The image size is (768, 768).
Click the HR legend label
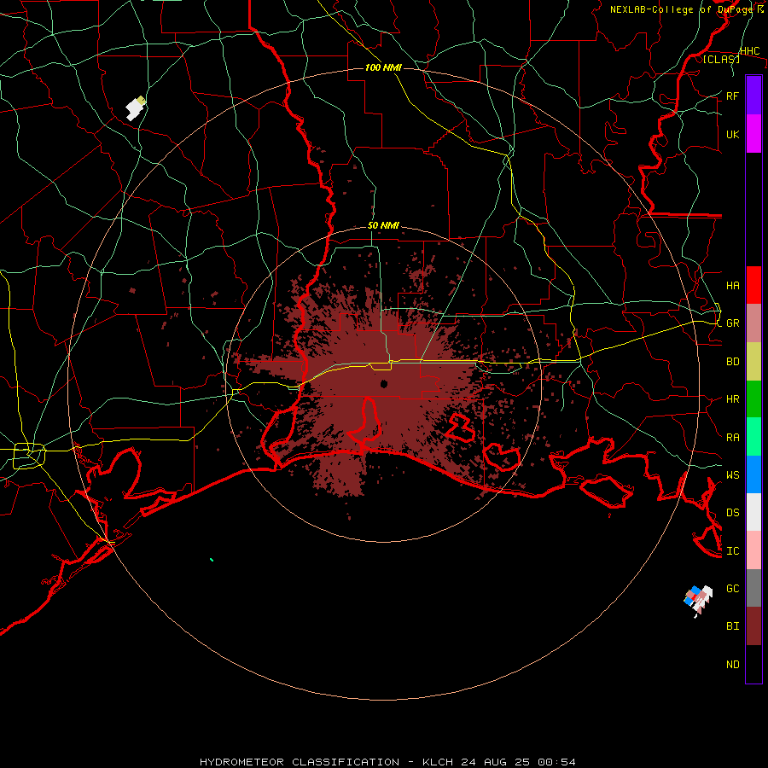coord(732,399)
